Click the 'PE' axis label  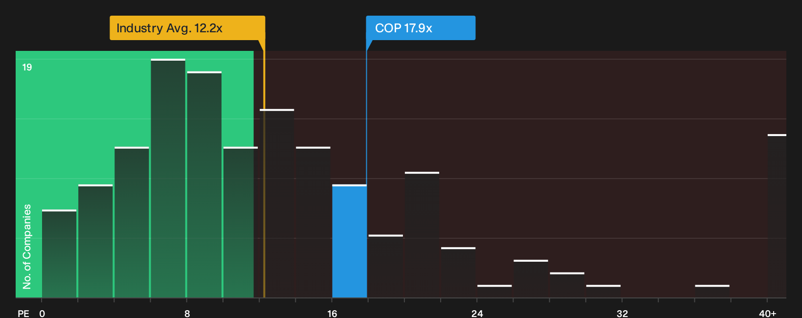[x=23, y=313]
